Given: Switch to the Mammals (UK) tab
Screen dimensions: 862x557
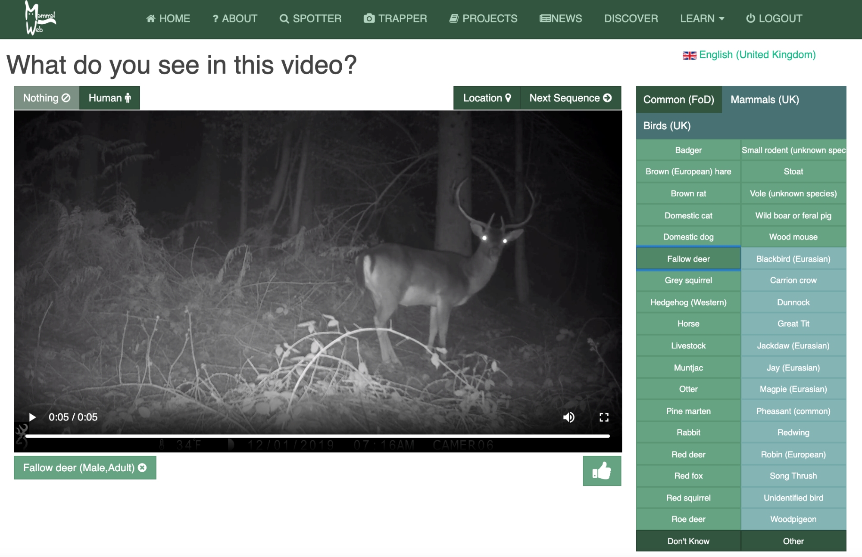Looking at the screenshot, I should (x=765, y=100).
